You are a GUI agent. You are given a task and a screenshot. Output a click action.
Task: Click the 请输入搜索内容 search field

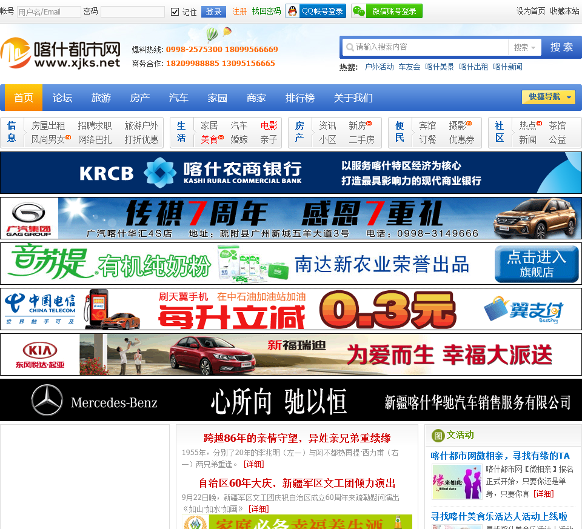click(x=425, y=47)
